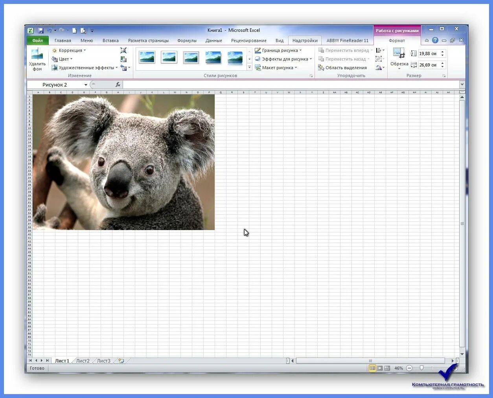The height and width of the screenshot is (398, 493).
Task: Switch to the Данные tab
Action: (x=214, y=41)
